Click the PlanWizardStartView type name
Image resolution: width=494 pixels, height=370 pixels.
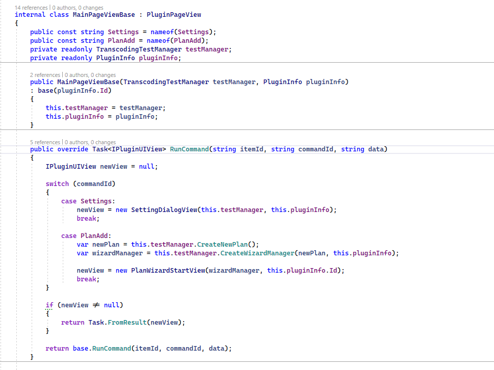click(x=168, y=270)
